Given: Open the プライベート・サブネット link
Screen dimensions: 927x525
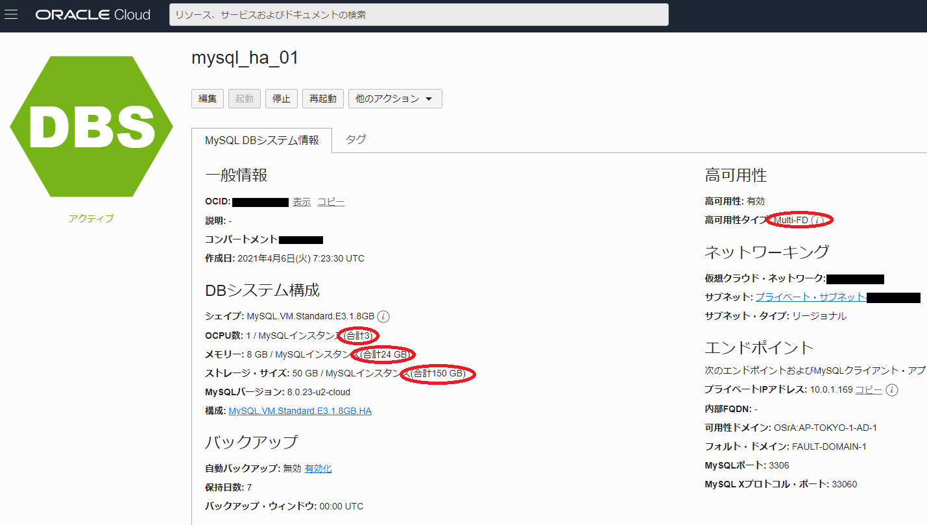Looking at the screenshot, I should pyautogui.click(x=811, y=297).
